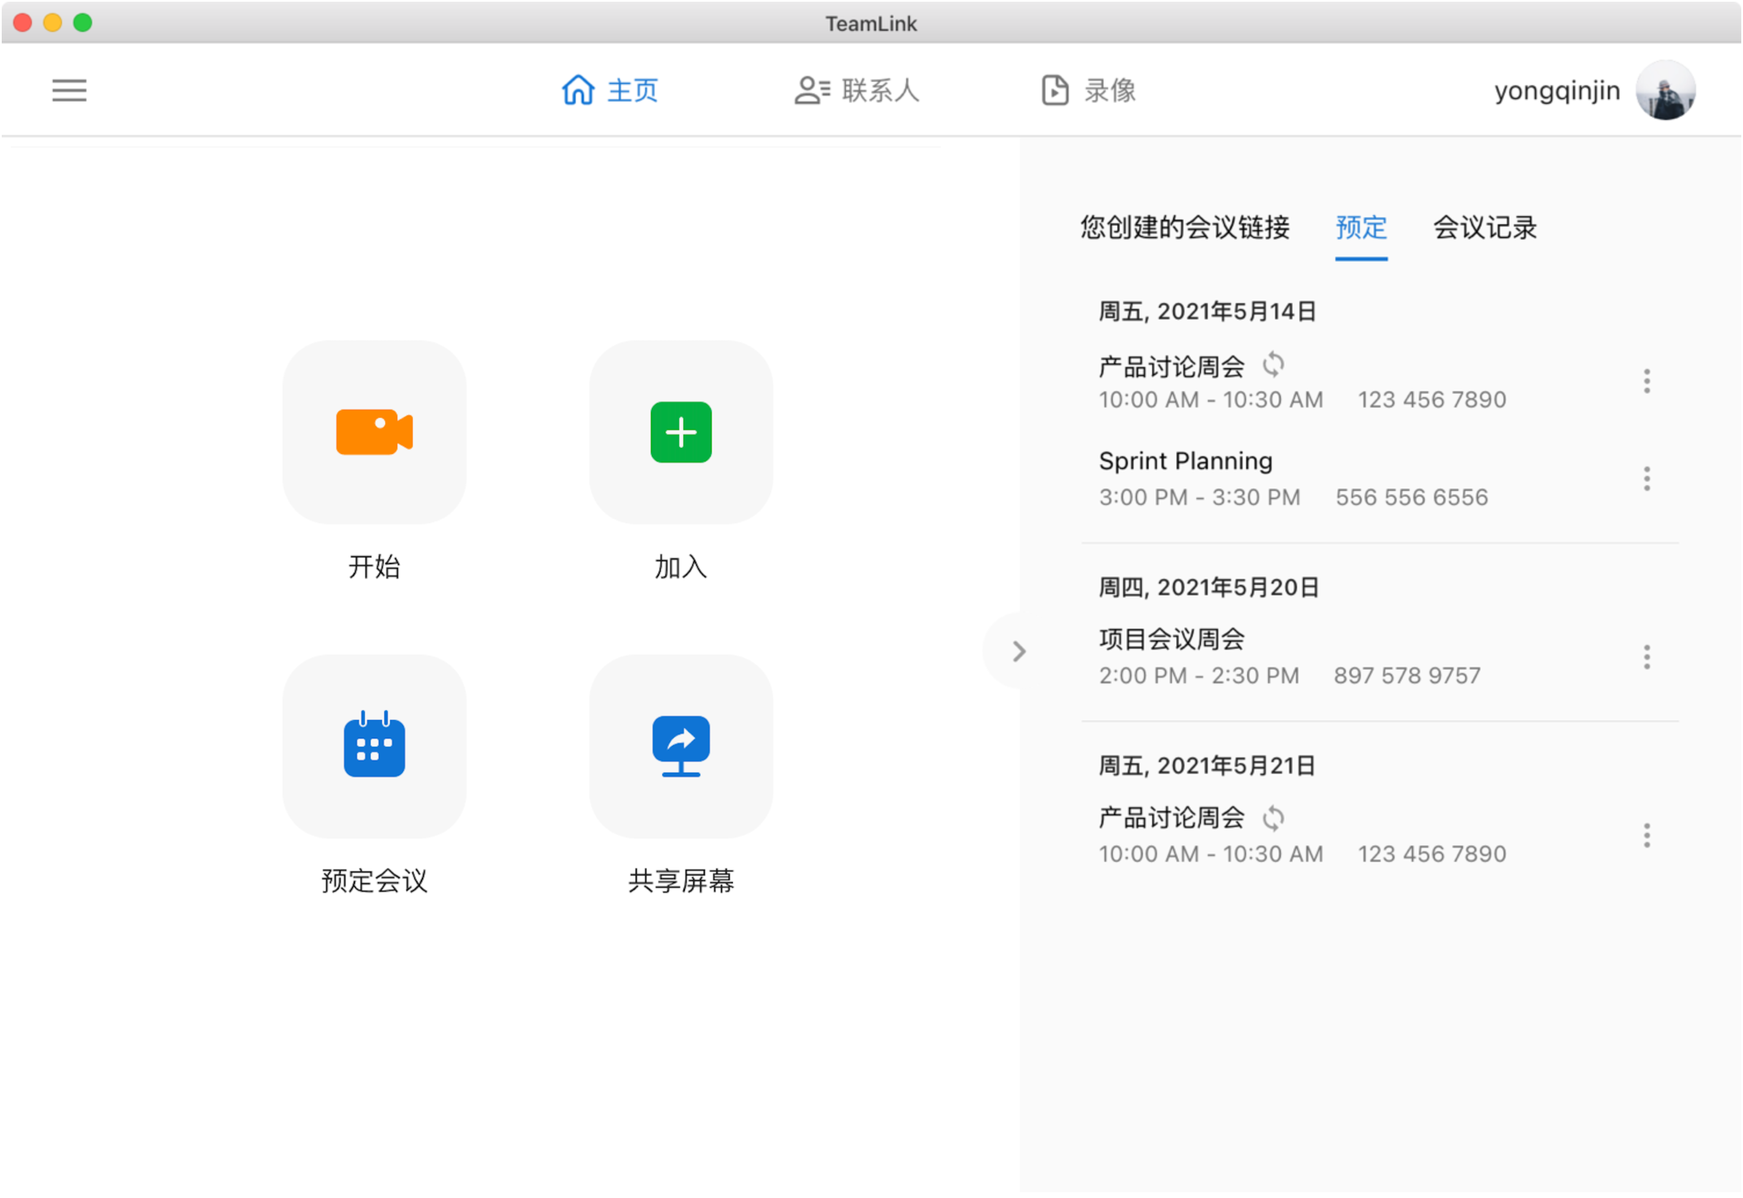Open more options for May 14 产品讨论周会
Image resolution: width=1743 pixels, height=1198 pixels.
click(1646, 381)
